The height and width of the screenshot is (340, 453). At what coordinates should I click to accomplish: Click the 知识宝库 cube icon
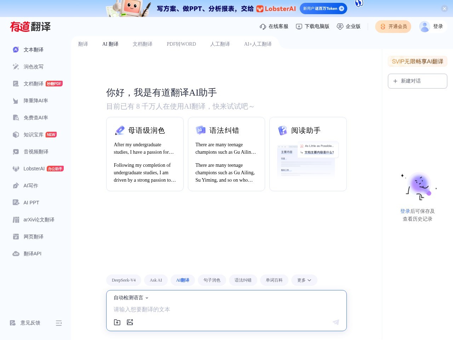[x=16, y=135]
